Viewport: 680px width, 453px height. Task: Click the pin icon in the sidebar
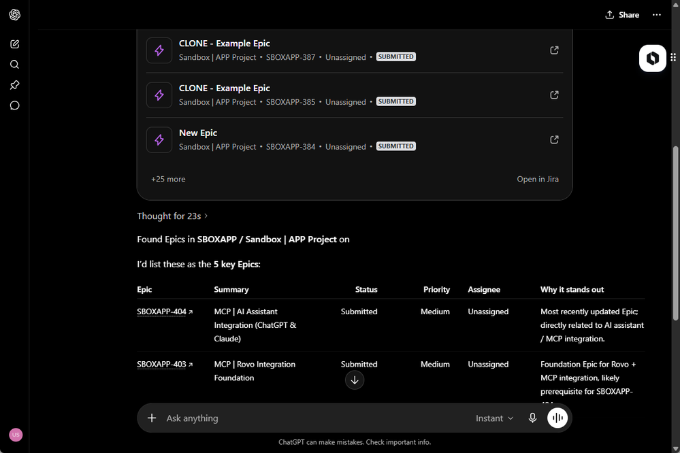pyautogui.click(x=15, y=85)
